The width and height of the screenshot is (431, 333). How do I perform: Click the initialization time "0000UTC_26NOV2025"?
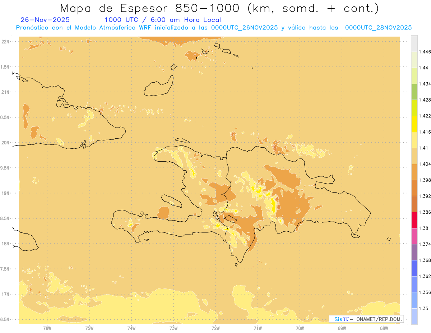[245, 28]
